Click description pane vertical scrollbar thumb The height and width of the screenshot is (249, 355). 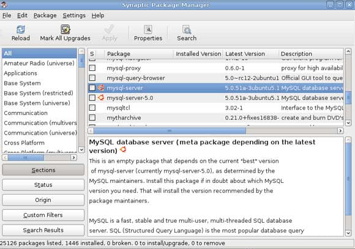348,179
